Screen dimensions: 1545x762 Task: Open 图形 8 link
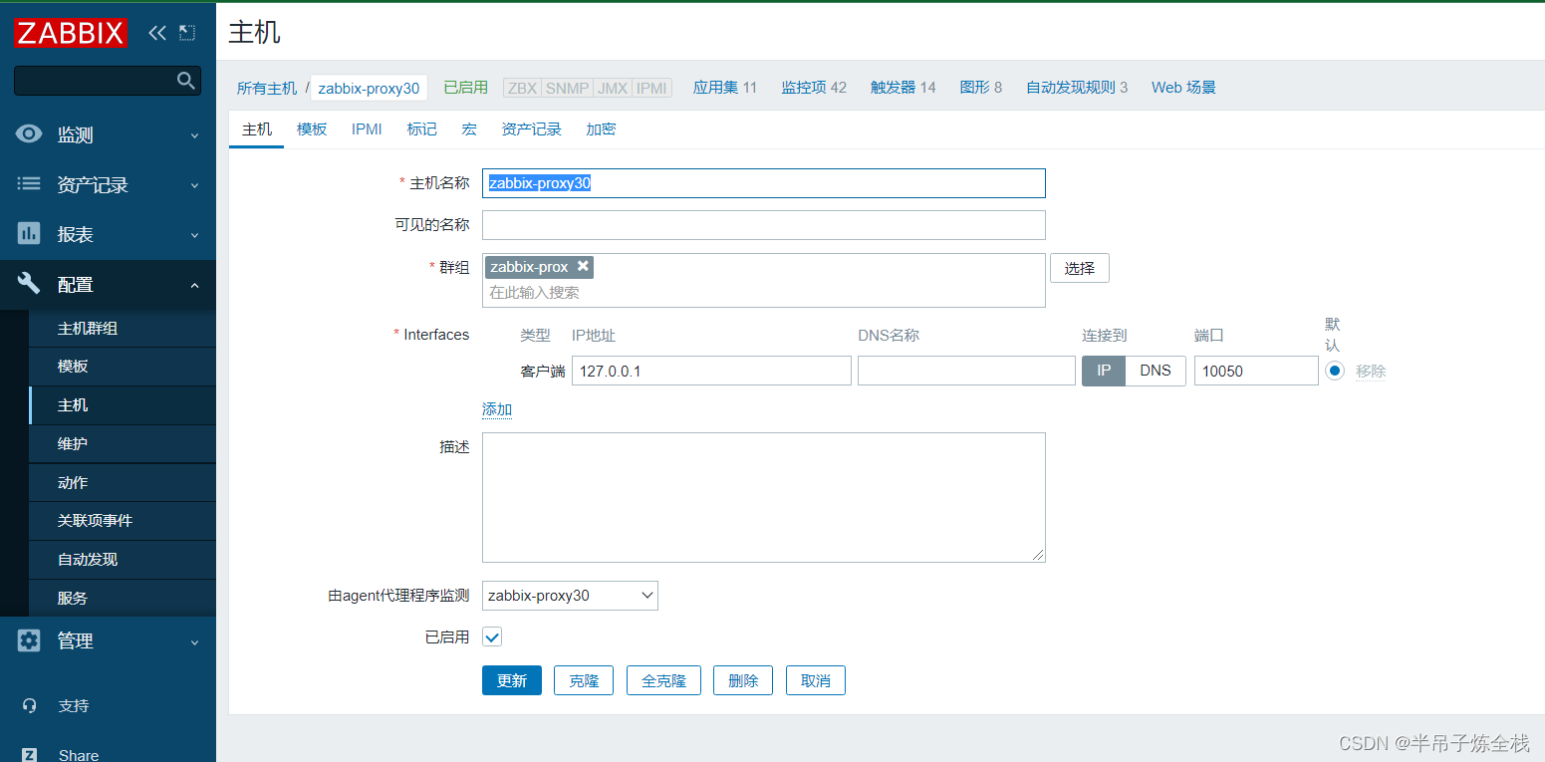(981, 88)
